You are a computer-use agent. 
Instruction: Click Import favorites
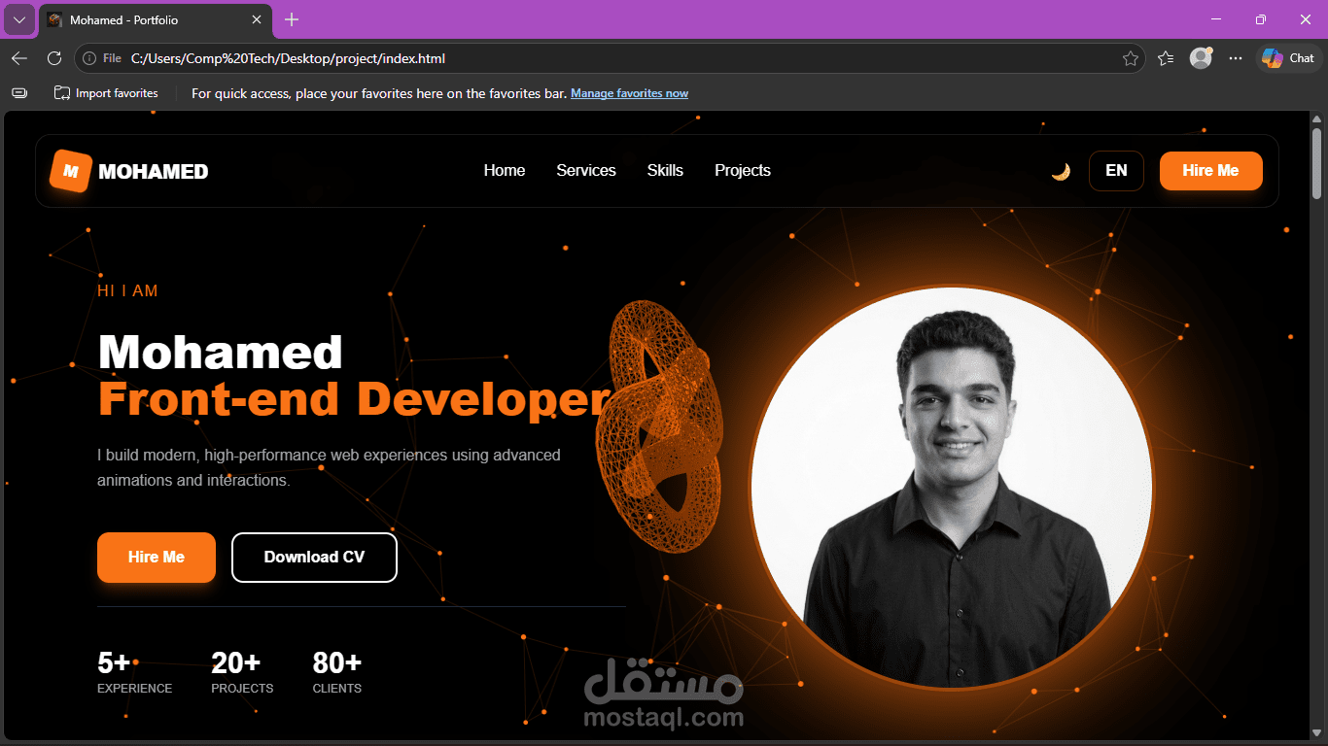pos(106,93)
